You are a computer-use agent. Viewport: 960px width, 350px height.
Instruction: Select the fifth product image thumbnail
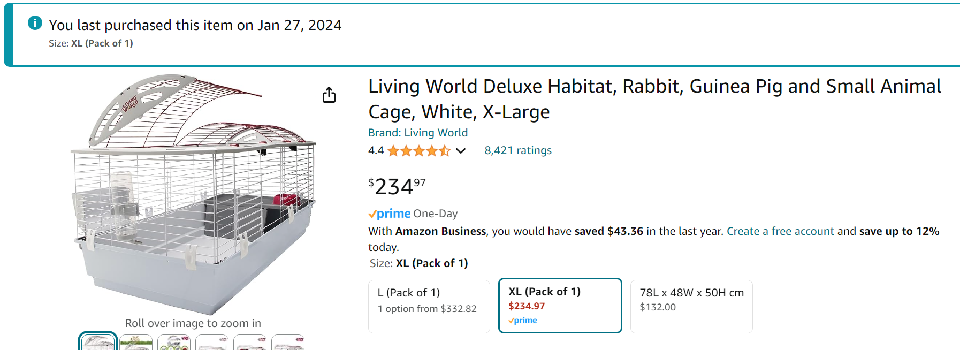[250, 343]
